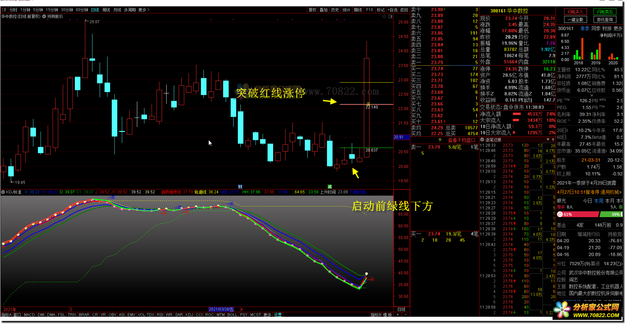Click the lightning icon beside 查看千档盘口

click(x=440, y=140)
